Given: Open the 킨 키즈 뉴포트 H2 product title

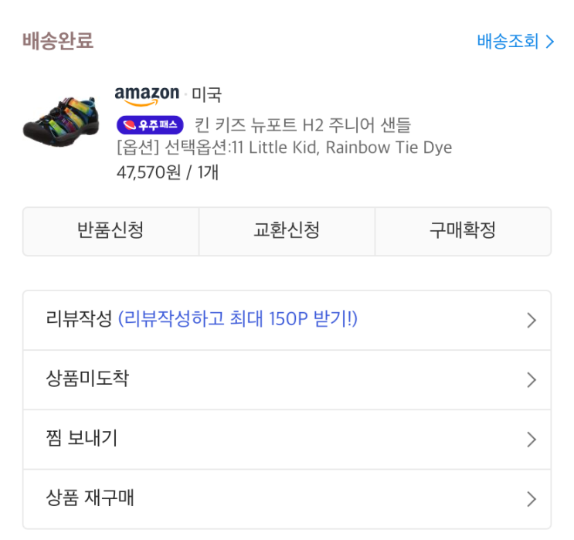Looking at the screenshot, I should point(303,124).
